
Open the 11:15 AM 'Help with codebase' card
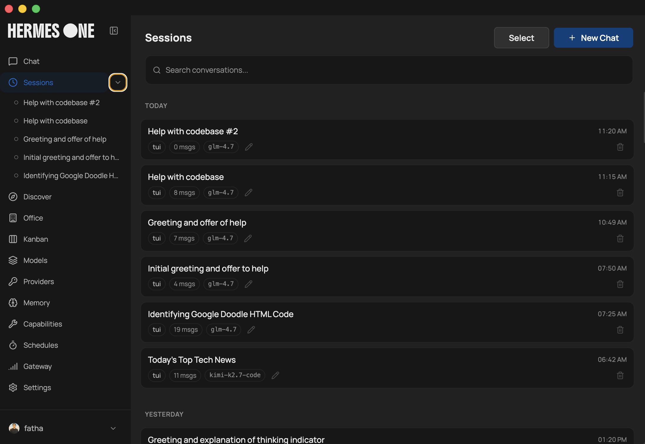[387, 185]
